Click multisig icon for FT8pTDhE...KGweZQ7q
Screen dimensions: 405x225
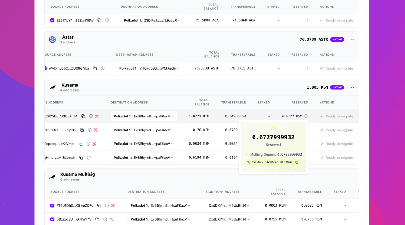(x=113, y=205)
